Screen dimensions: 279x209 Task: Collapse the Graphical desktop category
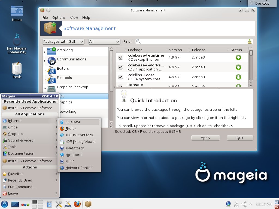[45, 89]
